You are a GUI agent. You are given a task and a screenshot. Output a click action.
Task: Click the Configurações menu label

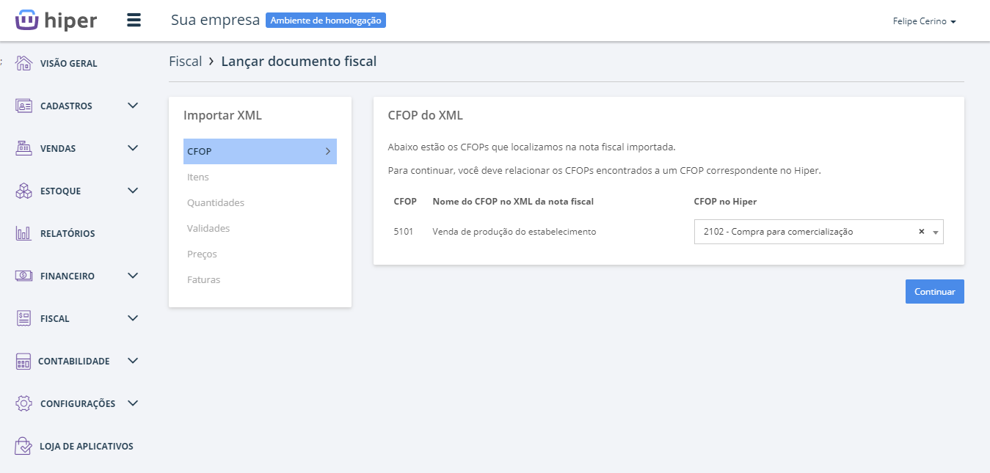[78, 404]
